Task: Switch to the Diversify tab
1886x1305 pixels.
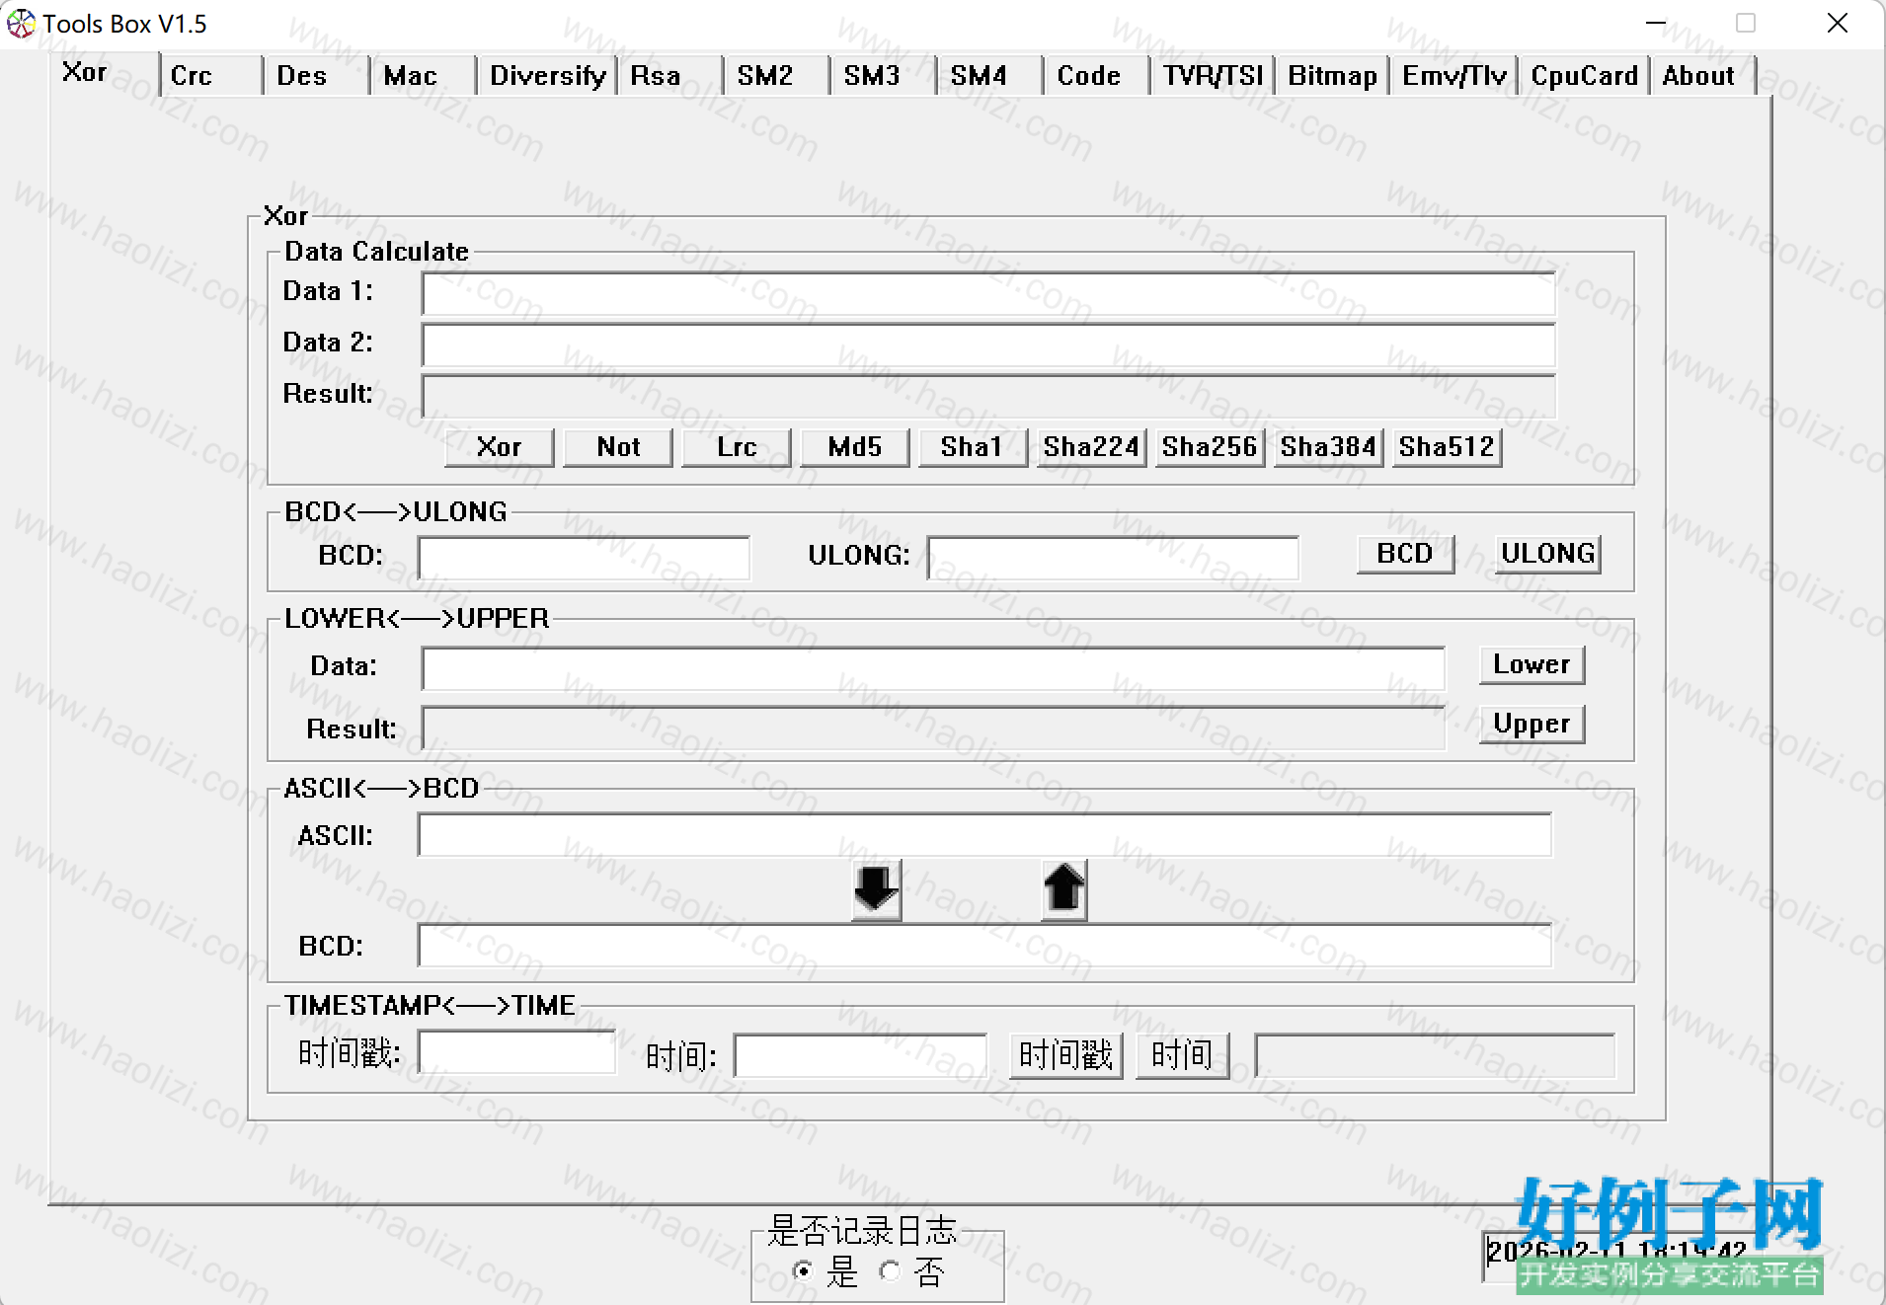Action: pyautogui.click(x=548, y=76)
